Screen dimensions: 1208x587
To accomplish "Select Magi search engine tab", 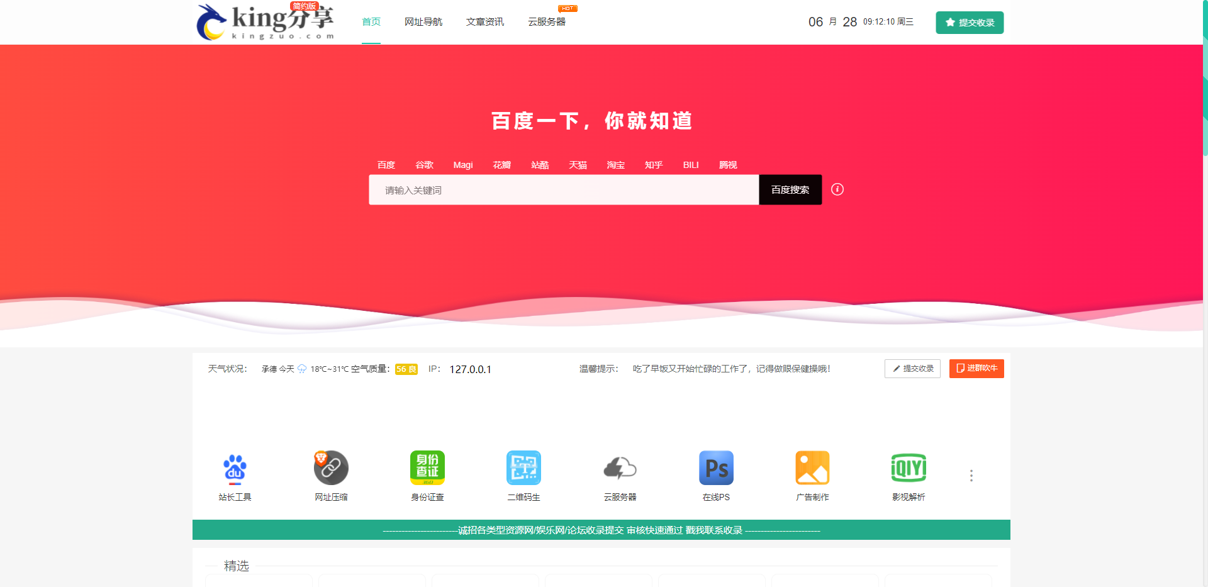I will pos(463,165).
